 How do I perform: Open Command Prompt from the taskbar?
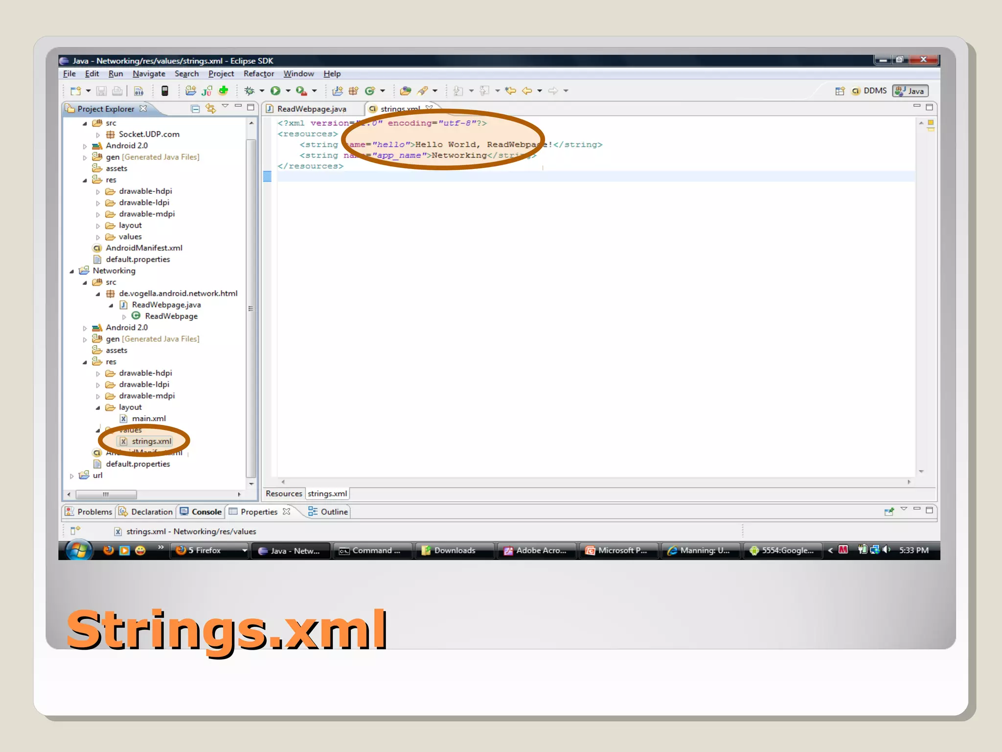click(372, 550)
